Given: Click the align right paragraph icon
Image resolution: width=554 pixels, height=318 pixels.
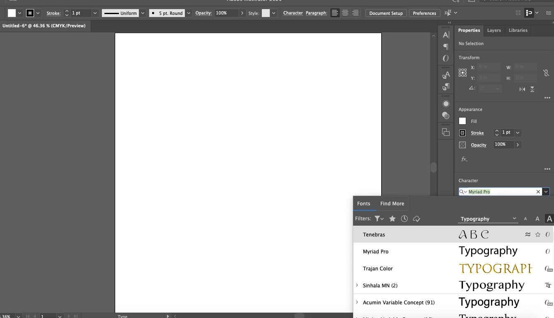Looking at the screenshot, I should [x=355, y=13].
